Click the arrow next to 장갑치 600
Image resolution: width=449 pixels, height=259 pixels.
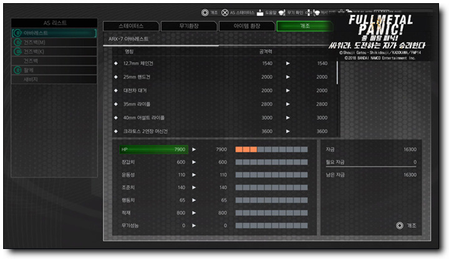pos(194,162)
